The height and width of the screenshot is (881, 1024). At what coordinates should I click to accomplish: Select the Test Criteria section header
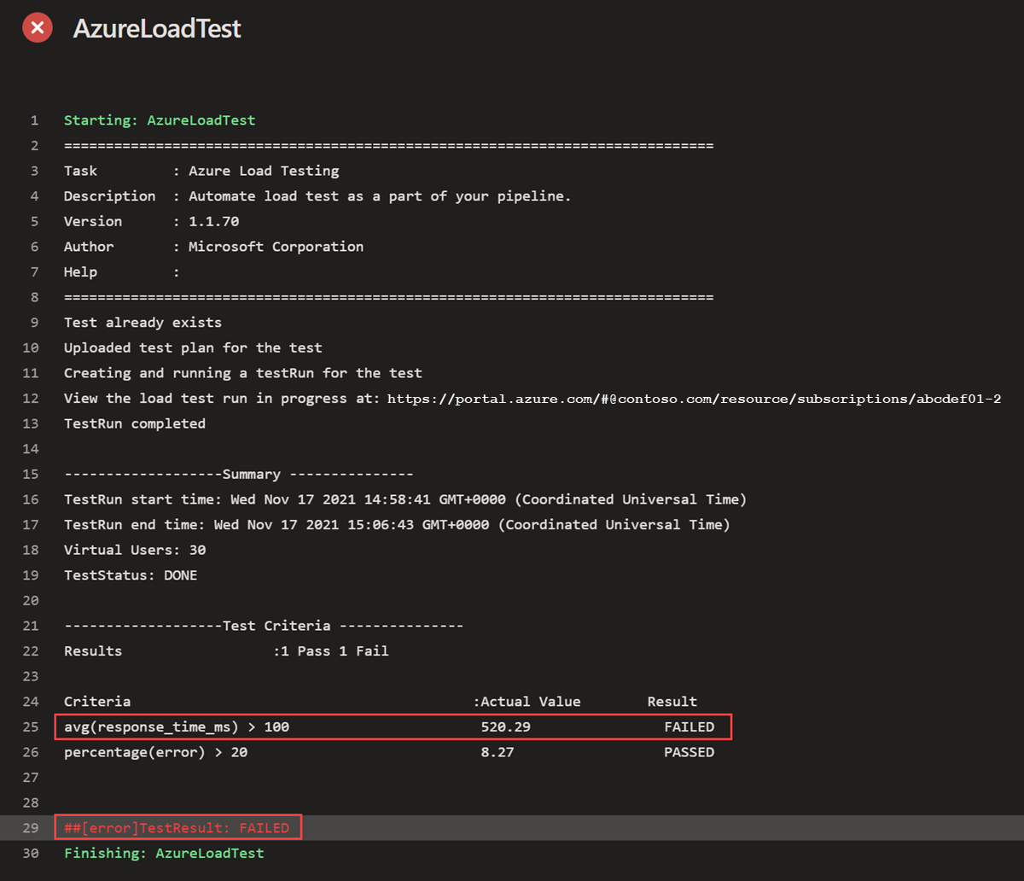264,626
